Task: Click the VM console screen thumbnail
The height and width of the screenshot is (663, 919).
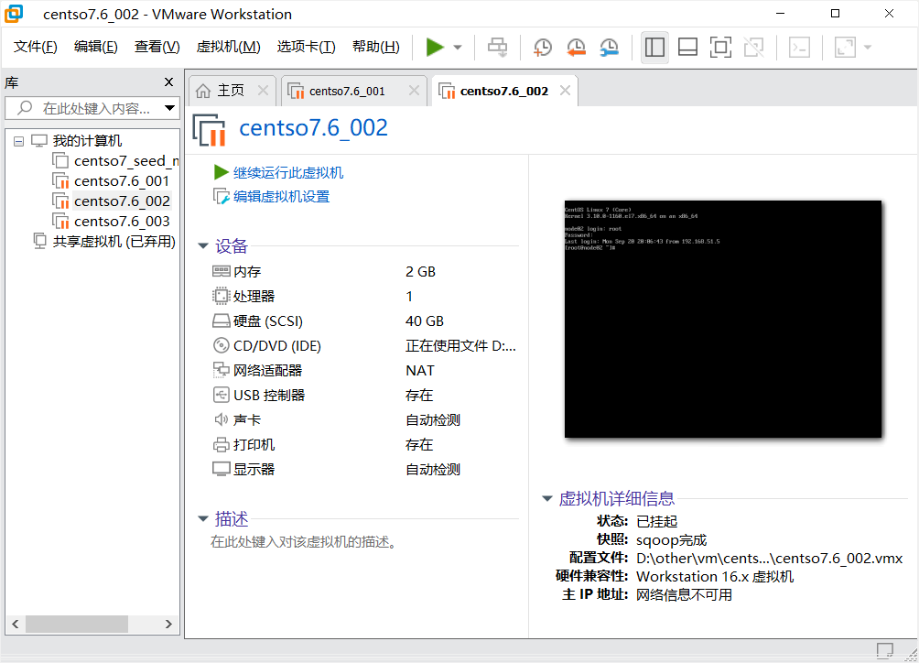Action: (x=722, y=319)
